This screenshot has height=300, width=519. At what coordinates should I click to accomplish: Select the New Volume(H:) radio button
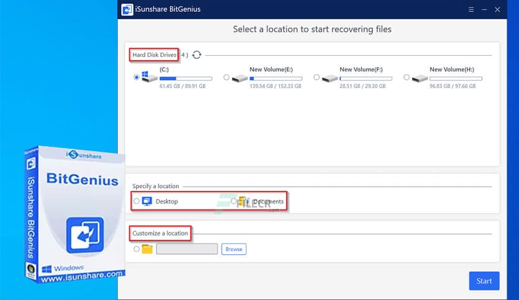407,78
